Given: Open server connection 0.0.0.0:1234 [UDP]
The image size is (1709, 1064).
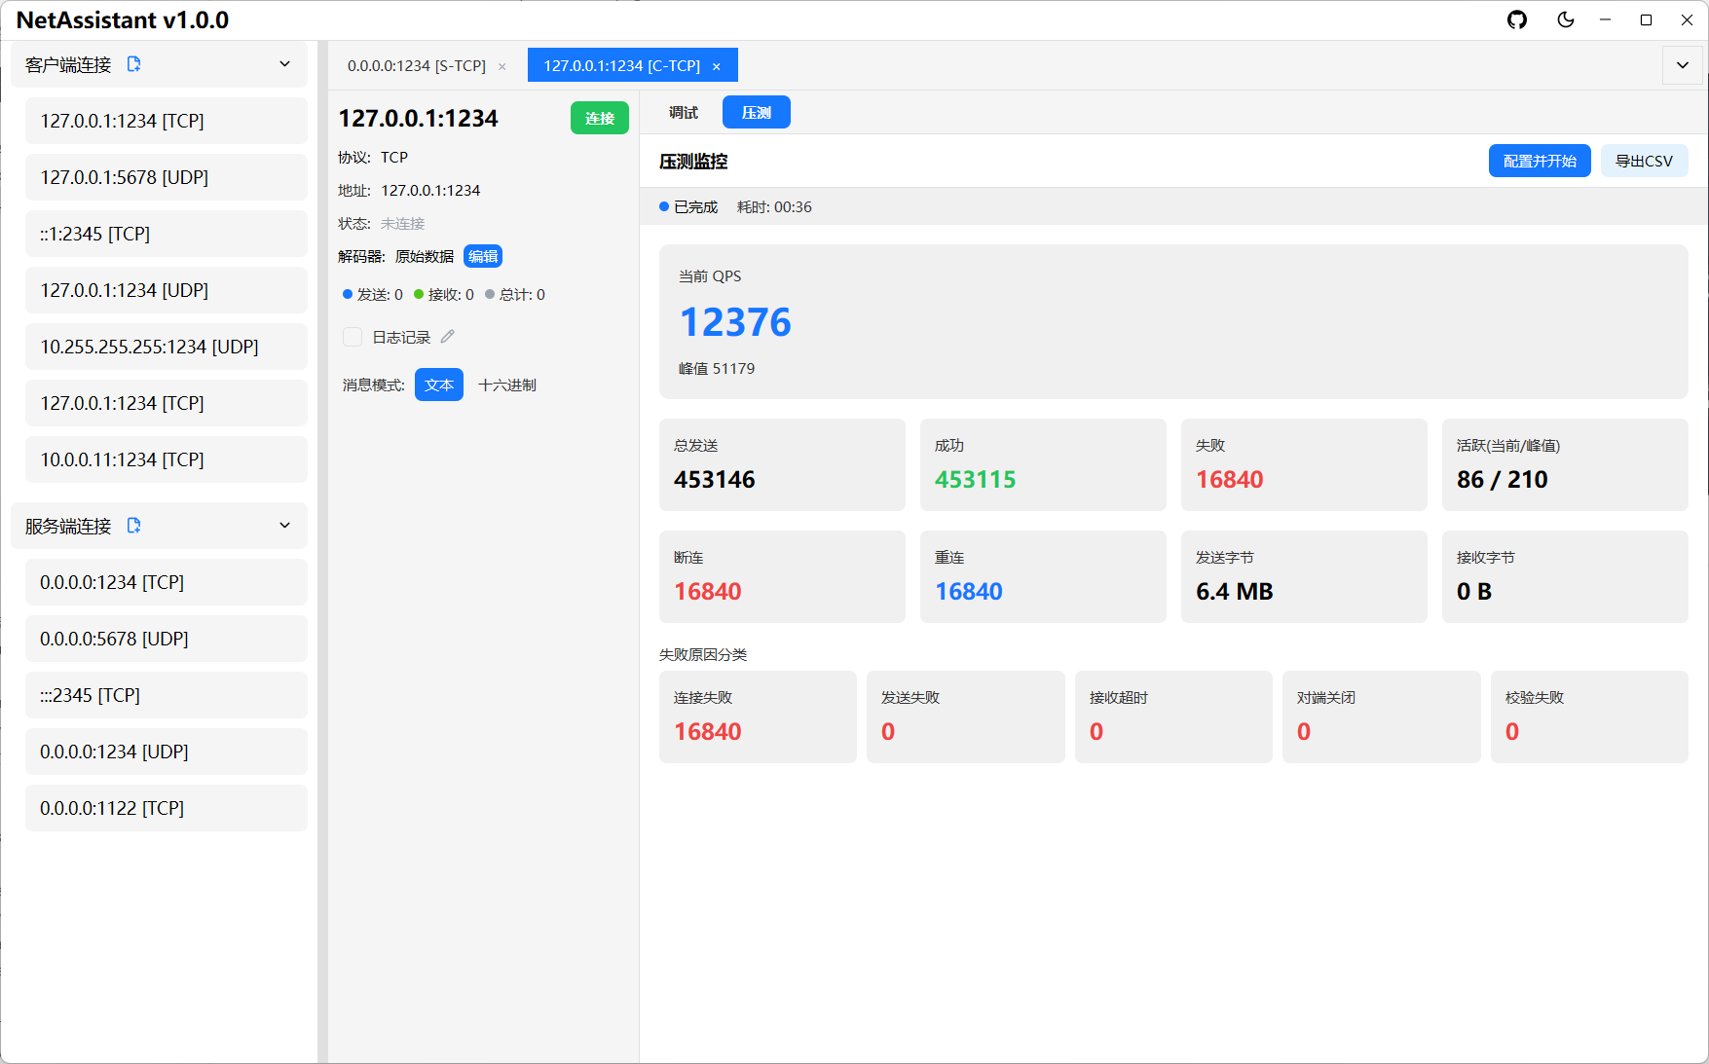Looking at the screenshot, I should [x=167, y=752].
